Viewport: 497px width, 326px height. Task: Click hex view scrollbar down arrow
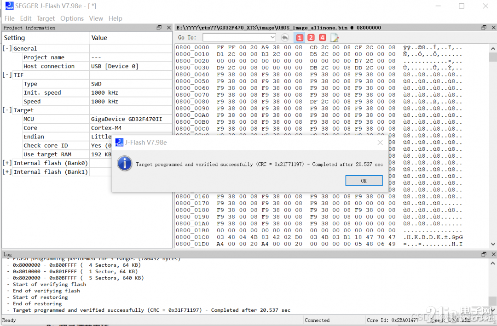point(493,244)
